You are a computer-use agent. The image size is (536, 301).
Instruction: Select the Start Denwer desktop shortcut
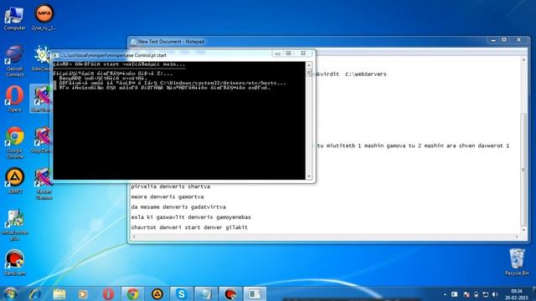point(41,99)
